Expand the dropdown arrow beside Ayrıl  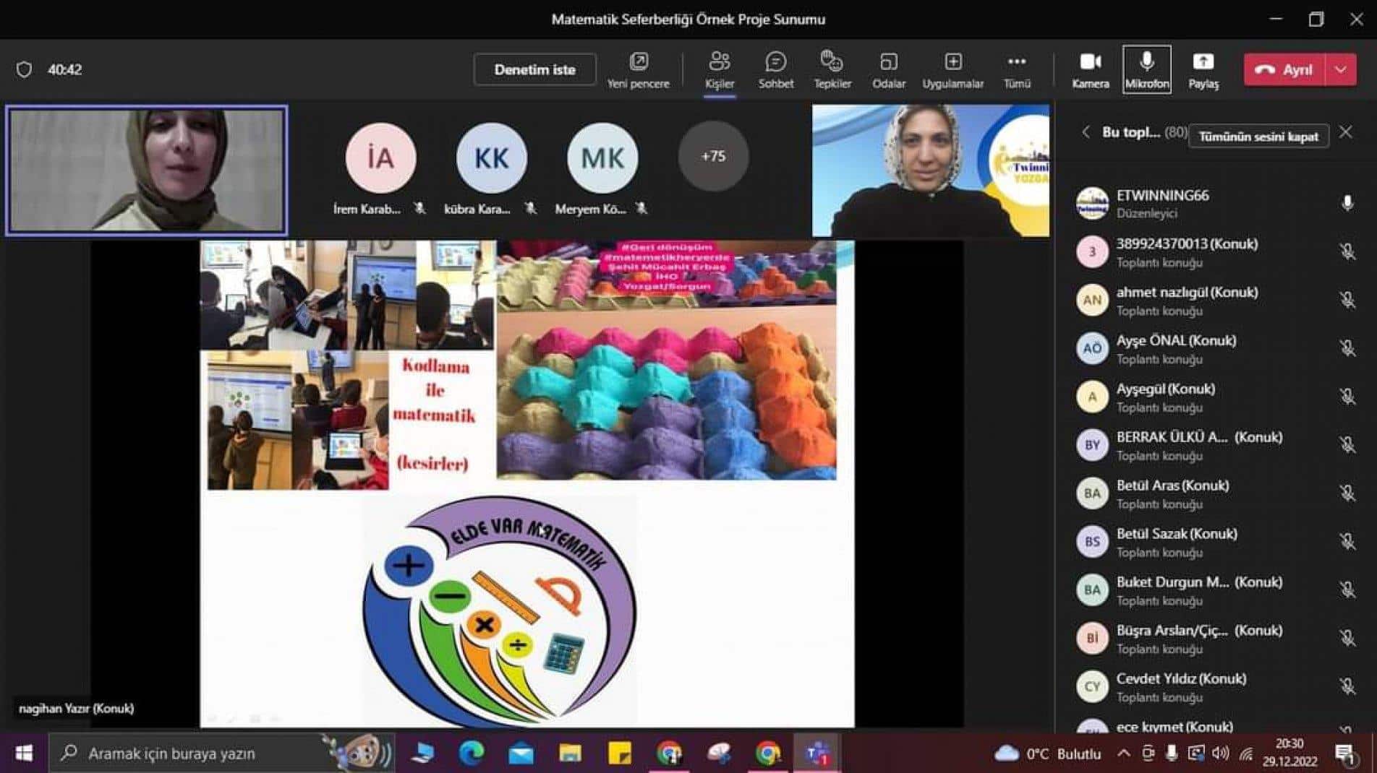[1340, 70]
